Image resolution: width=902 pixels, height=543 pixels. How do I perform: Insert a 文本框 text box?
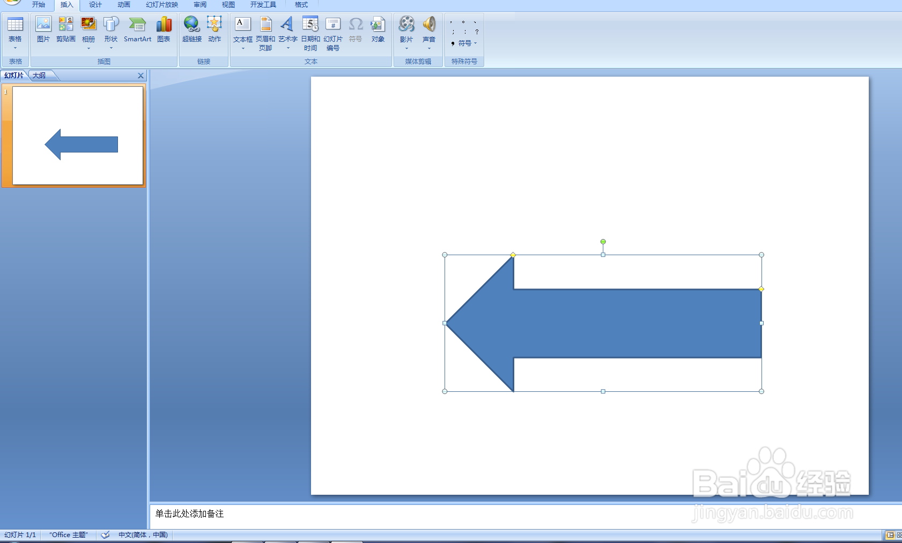(x=242, y=24)
